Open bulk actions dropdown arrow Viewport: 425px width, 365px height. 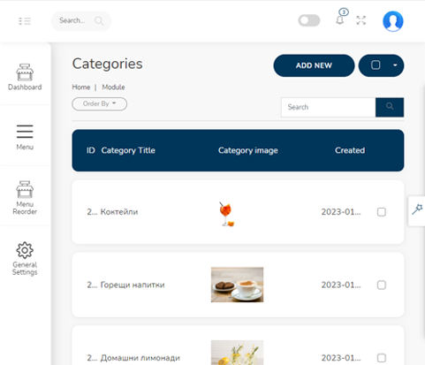coord(395,65)
